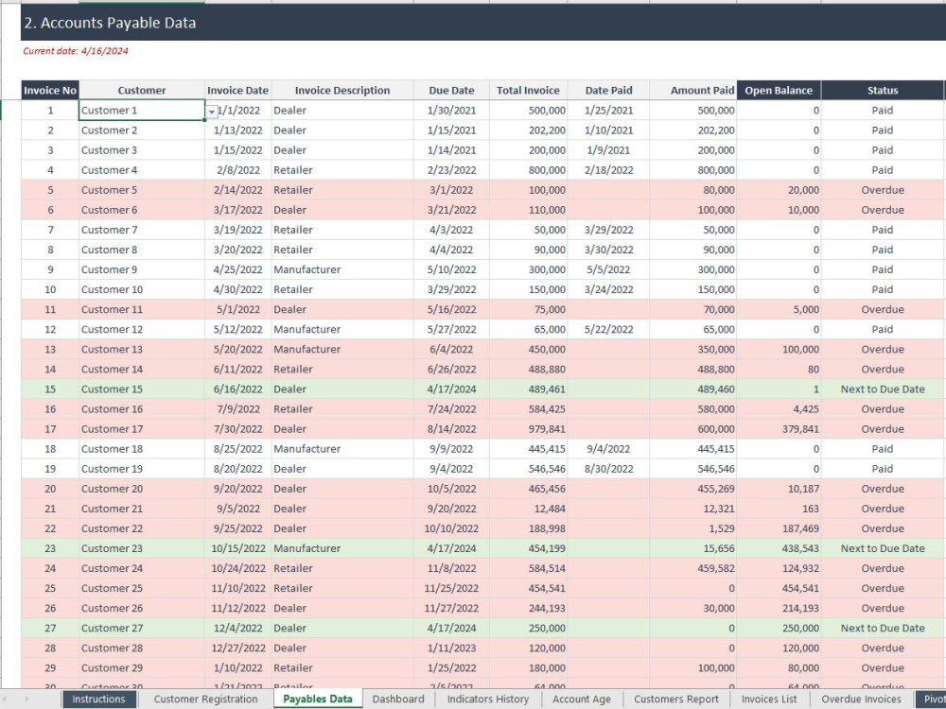Open the Invoices List sheet tab
The width and height of the screenshot is (946, 709).
[769, 700]
